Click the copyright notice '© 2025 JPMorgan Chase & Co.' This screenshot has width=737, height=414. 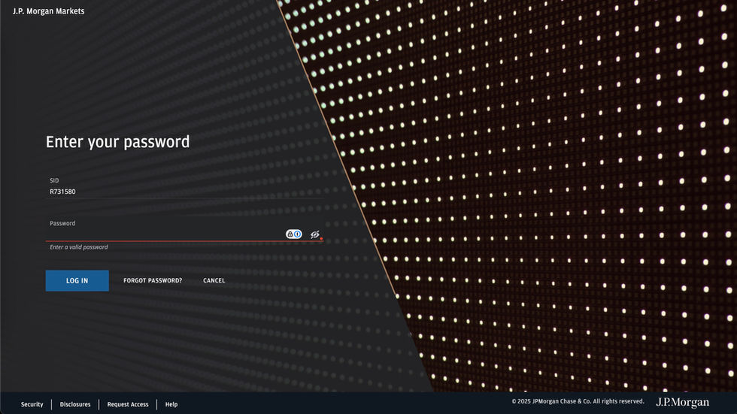tap(551, 401)
